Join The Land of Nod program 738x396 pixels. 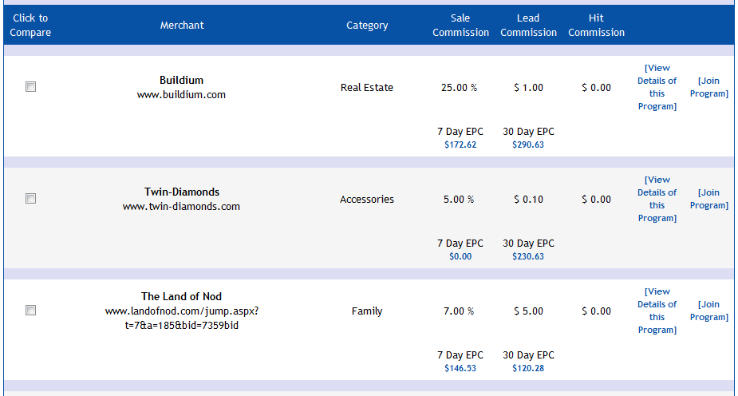click(708, 311)
